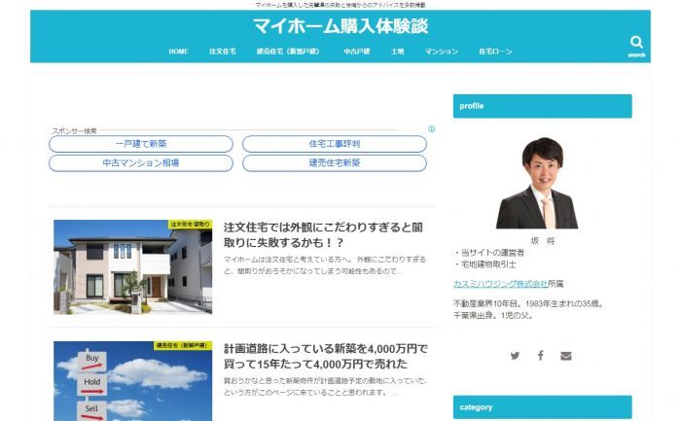Click the ad info icon
Image resolution: width=681 pixels, height=421 pixels.
point(431,128)
